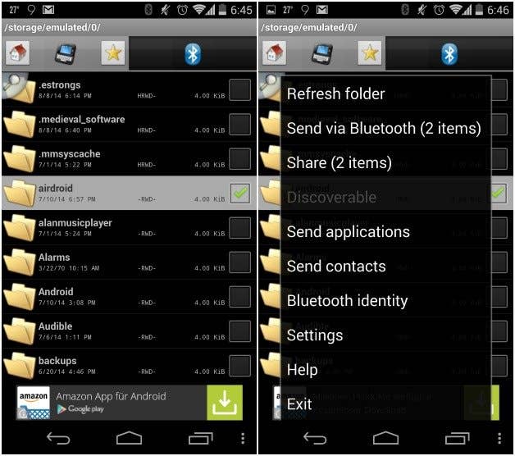Select the backups folder name text
The image size is (515, 456).
pos(57,361)
